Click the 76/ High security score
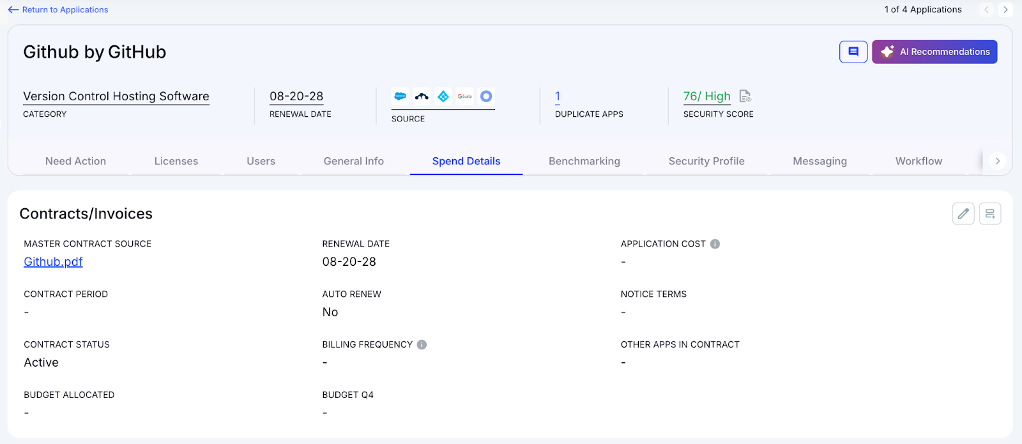Screen dimensions: 1022x444 [x=707, y=96]
